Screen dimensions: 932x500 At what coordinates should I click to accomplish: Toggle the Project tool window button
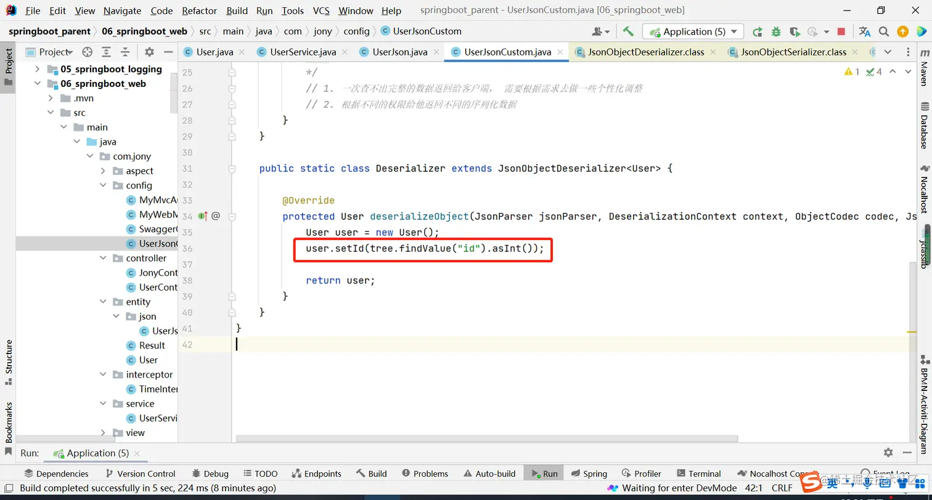click(9, 67)
